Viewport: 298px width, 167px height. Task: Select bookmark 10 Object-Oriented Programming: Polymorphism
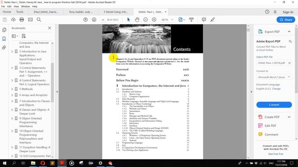point(31,137)
